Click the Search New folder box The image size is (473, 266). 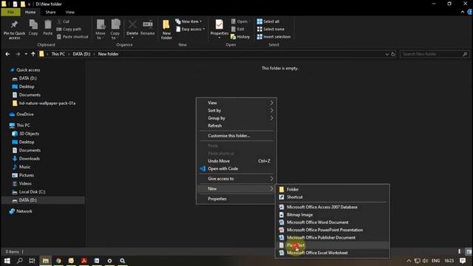[435, 54]
